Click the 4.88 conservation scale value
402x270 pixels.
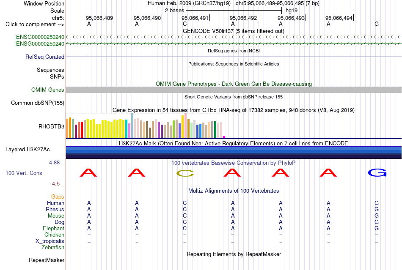pos(54,163)
